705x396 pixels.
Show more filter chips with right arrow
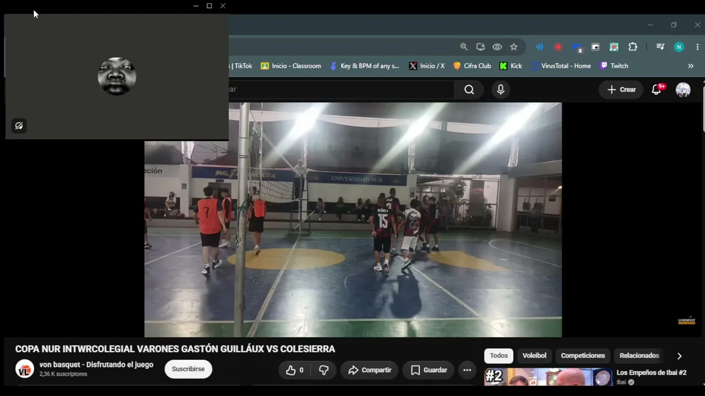(679, 356)
